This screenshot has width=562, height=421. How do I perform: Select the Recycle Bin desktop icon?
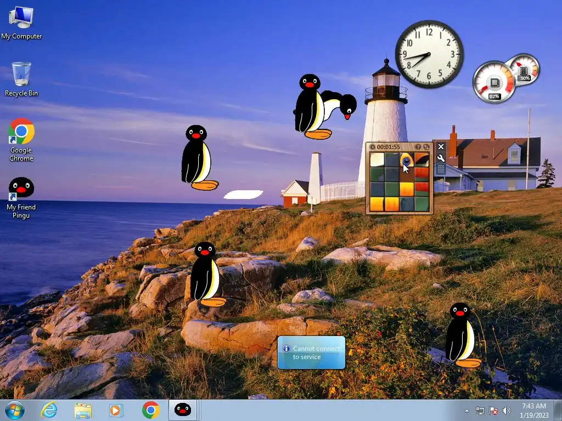[x=21, y=79]
